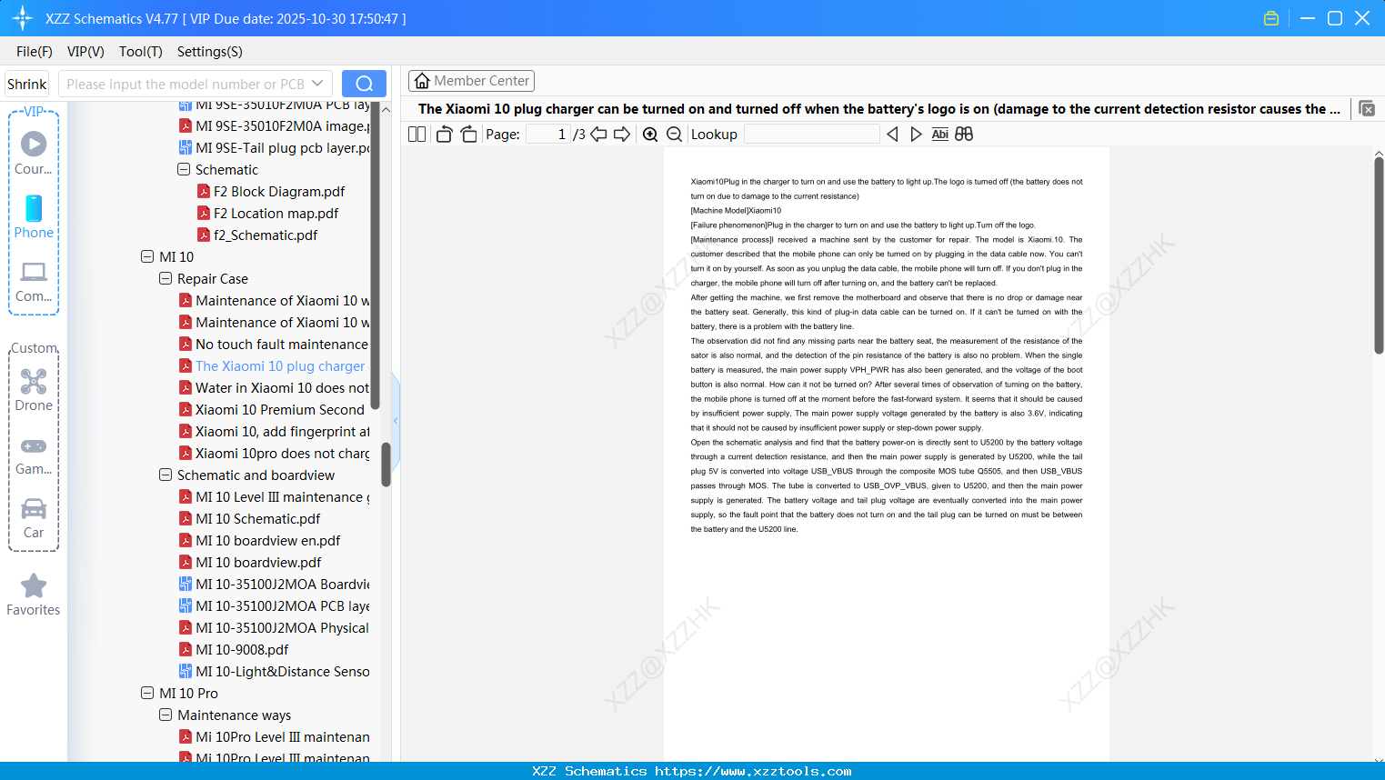Open F2 Location map.pdf
1385x780 pixels.
[x=276, y=214]
